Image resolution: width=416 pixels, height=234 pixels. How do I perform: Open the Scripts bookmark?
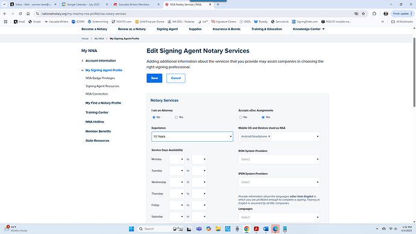(34, 22)
